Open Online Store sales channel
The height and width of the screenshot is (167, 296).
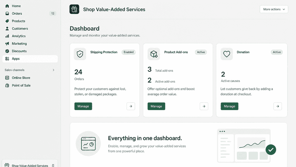30,78
